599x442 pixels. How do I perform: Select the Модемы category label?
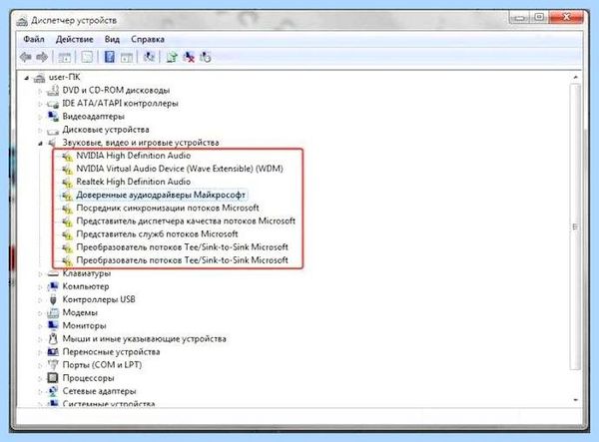tap(80, 313)
